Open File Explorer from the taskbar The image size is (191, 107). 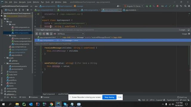17,104
